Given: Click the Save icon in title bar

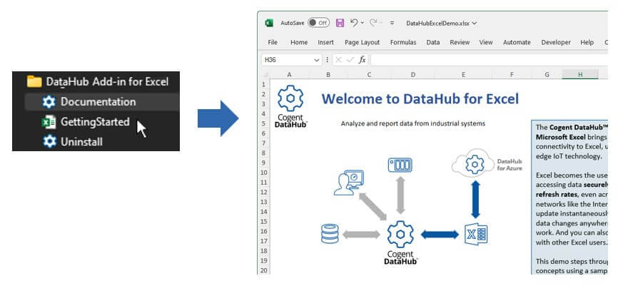Looking at the screenshot, I should point(340,23).
